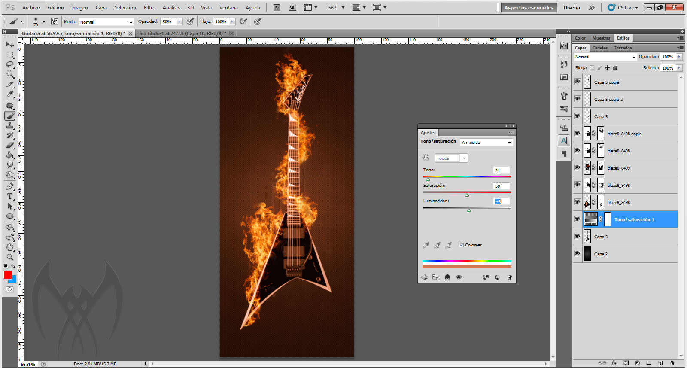This screenshot has width=687, height=368.
Task: Click the Tono hue slider handle
Action: [428, 179]
